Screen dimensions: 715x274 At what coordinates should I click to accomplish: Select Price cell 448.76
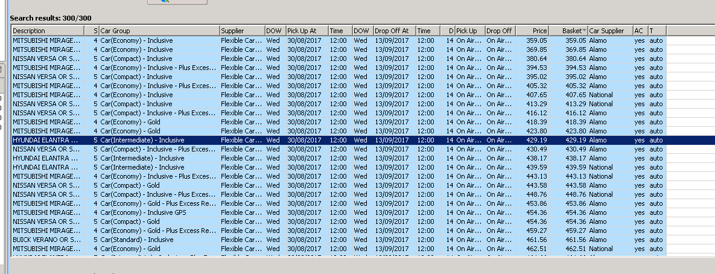[x=537, y=195]
